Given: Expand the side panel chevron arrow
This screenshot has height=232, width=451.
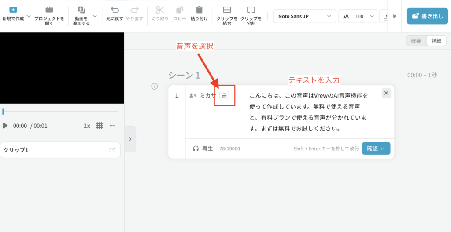Looking at the screenshot, I should (130, 139).
